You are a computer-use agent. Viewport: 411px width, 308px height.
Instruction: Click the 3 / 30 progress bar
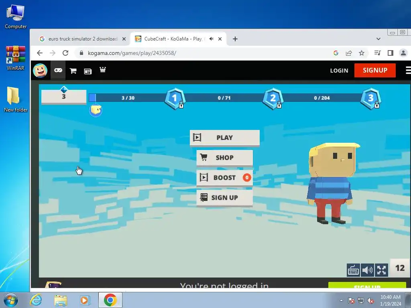[128, 98]
